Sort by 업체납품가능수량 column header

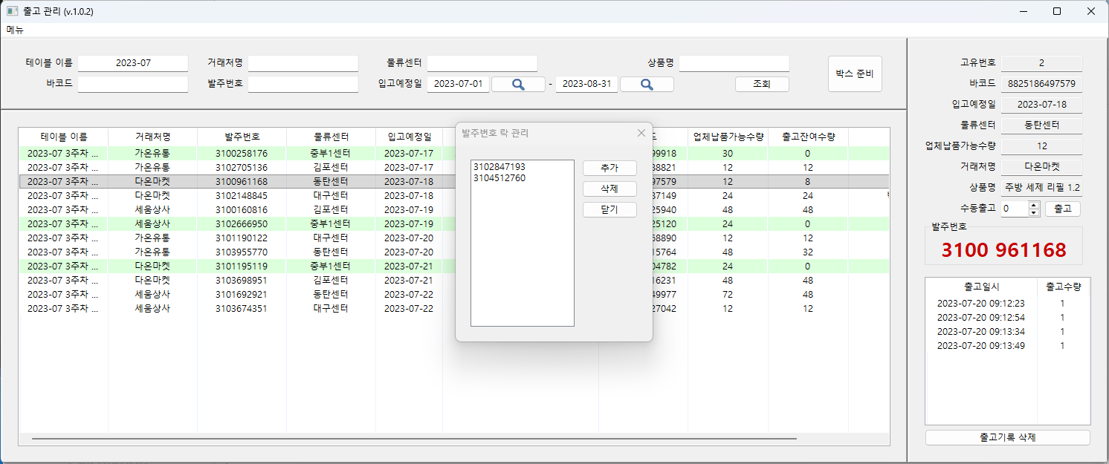tap(728, 137)
